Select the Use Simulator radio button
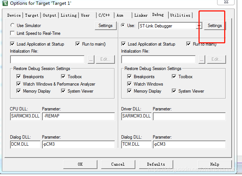This screenshot has height=176, width=242. (12, 26)
